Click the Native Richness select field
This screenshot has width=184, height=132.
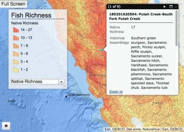click(x=38, y=82)
